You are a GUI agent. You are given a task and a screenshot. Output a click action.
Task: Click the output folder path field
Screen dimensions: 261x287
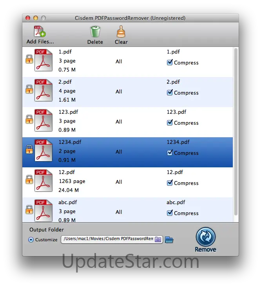[107, 239]
